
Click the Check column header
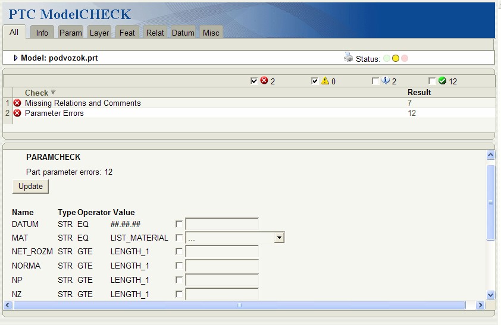click(x=36, y=93)
